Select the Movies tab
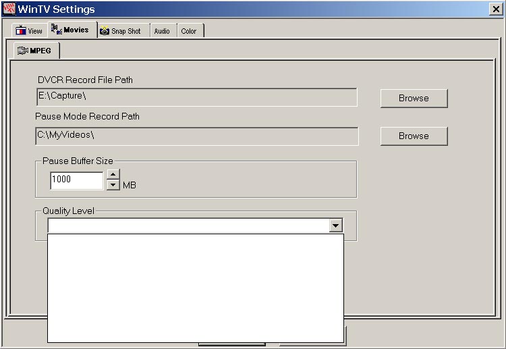506x349 pixels. pos(73,30)
